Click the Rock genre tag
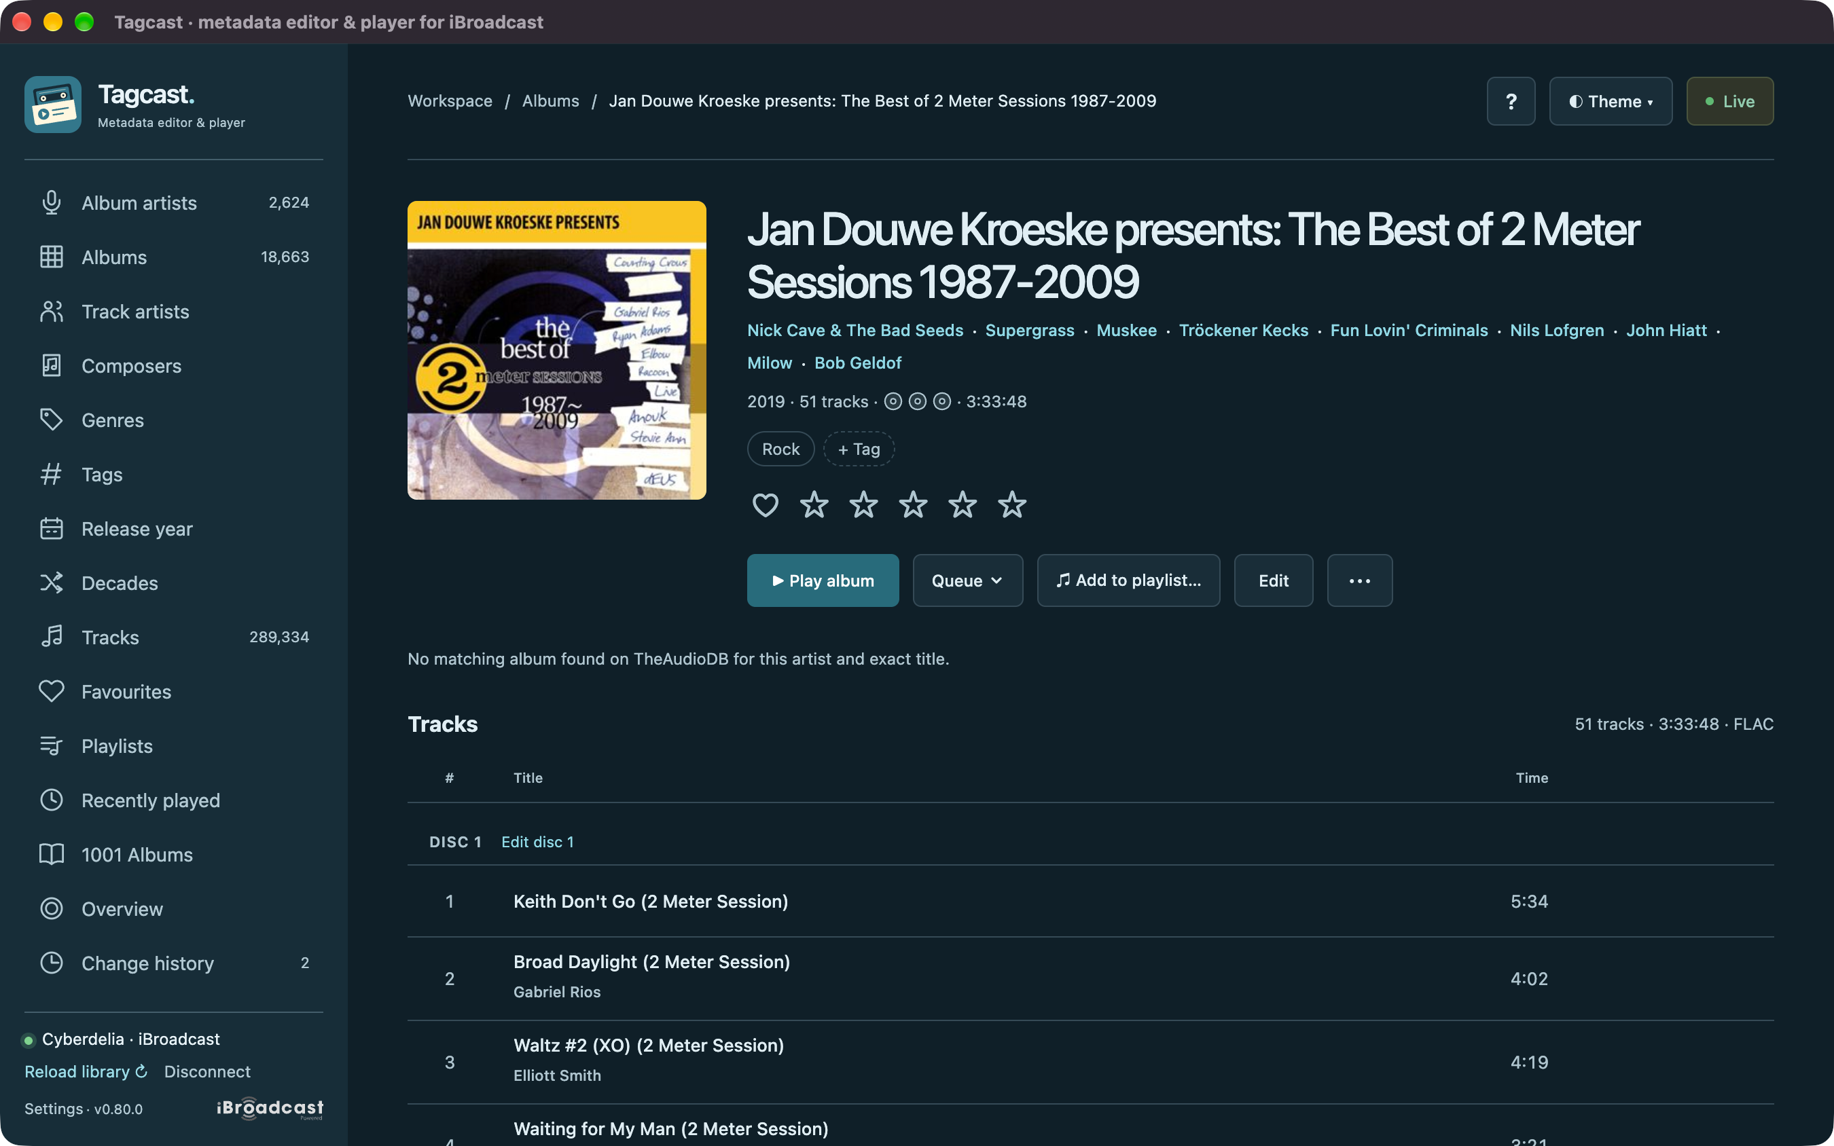Image resolution: width=1834 pixels, height=1146 pixels. tap(780, 449)
